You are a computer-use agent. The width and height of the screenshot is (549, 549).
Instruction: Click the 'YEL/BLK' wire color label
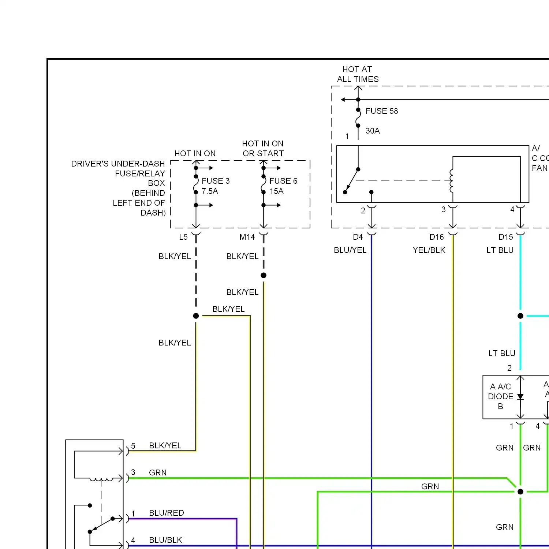click(429, 250)
